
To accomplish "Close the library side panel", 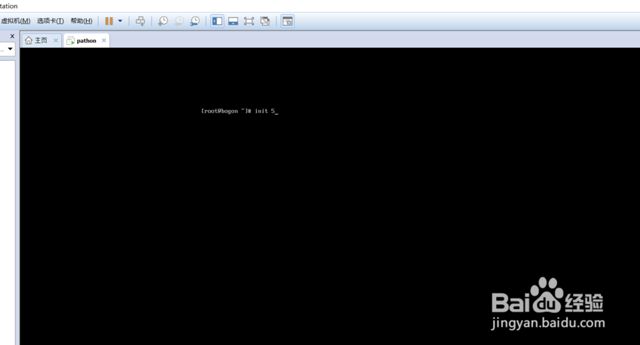I will point(12,36).
